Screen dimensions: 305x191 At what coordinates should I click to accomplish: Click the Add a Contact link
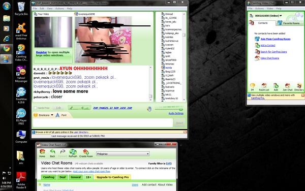(x=268, y=45)
